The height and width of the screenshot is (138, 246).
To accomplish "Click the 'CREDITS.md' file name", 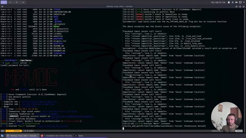I will click(59, 14).
